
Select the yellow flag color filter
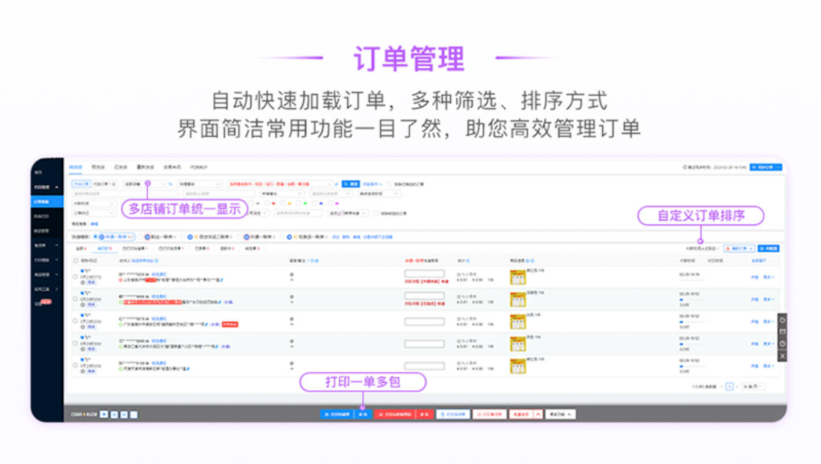(x=288, y=203)
